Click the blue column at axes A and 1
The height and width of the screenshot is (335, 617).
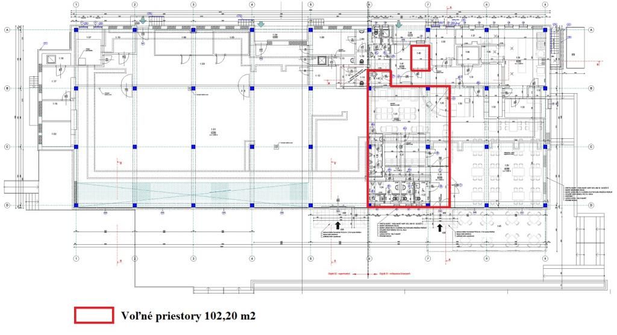pyautogui.click(x=76, y=29)
